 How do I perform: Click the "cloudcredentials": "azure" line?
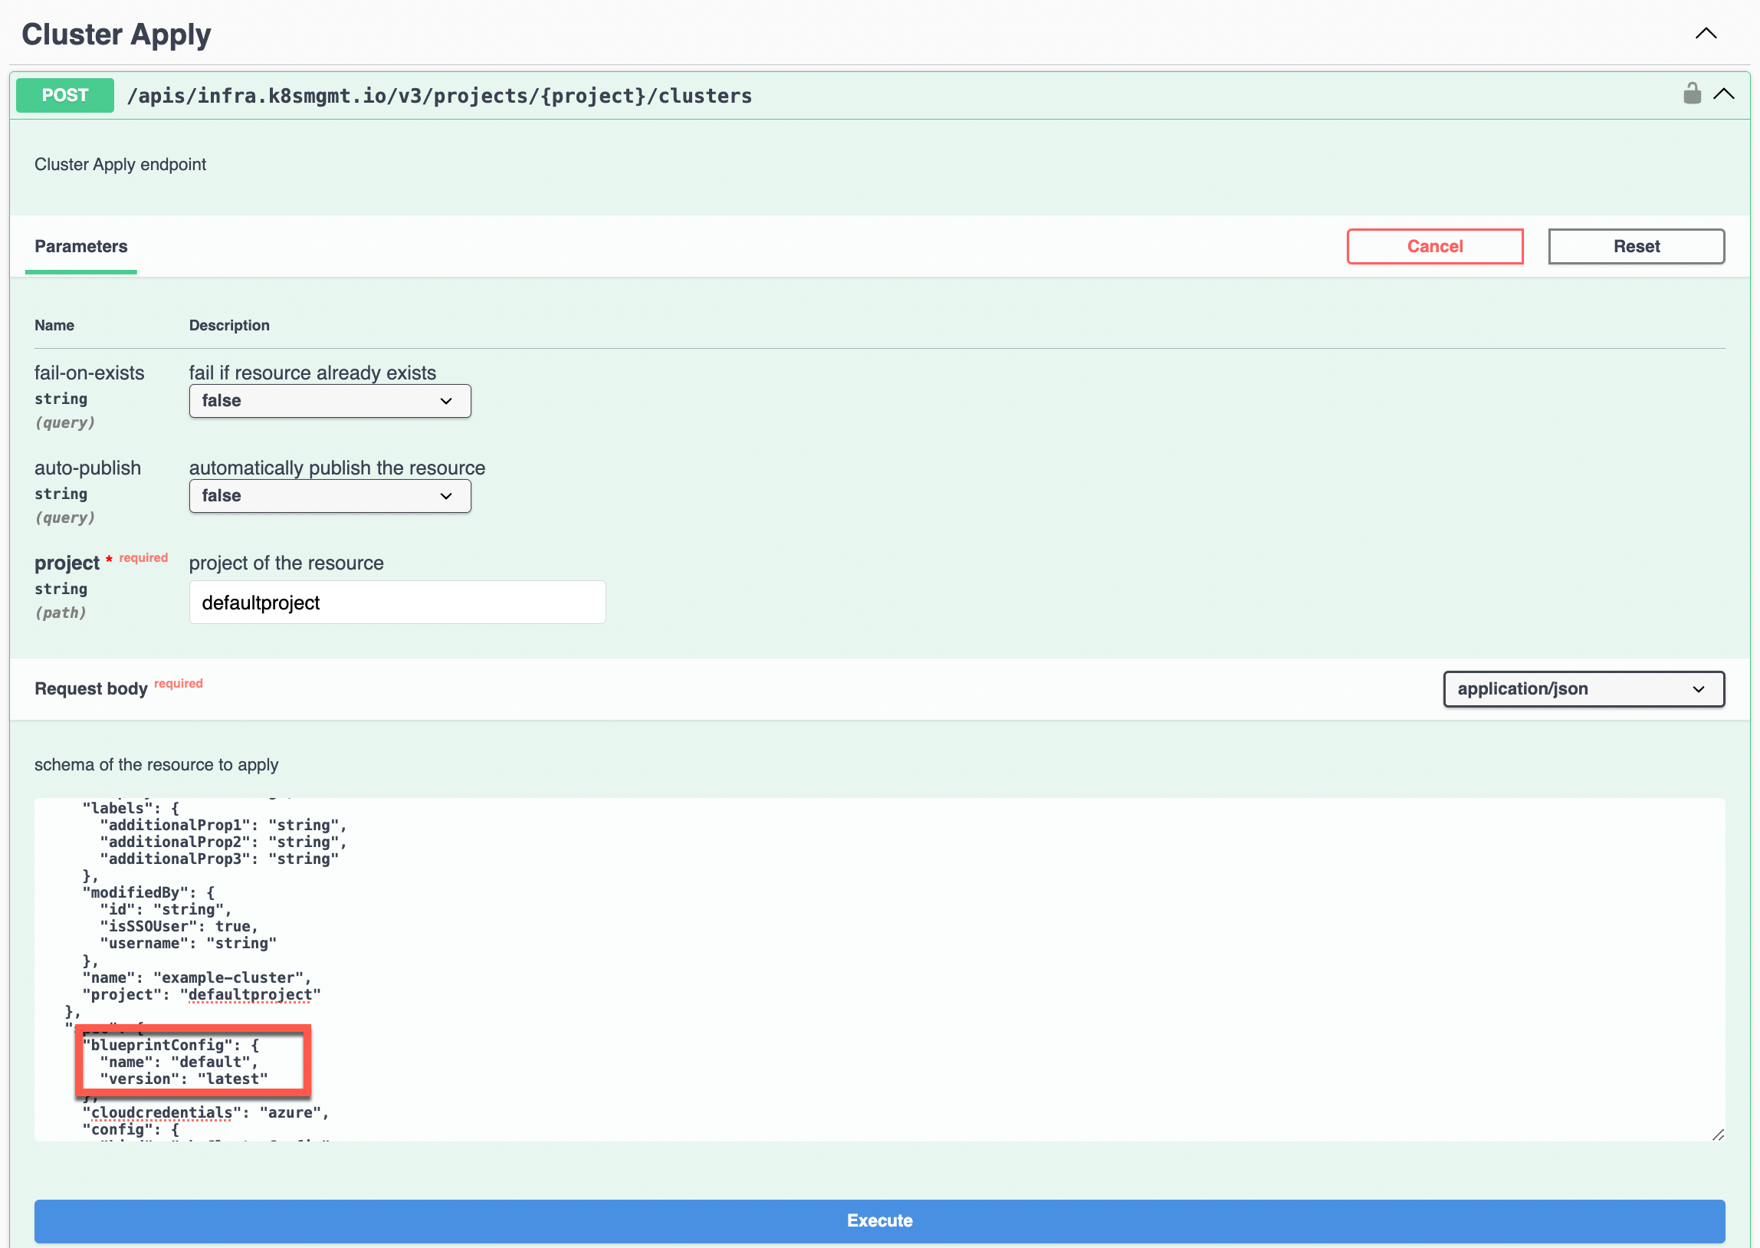(x=205, y=1113)
